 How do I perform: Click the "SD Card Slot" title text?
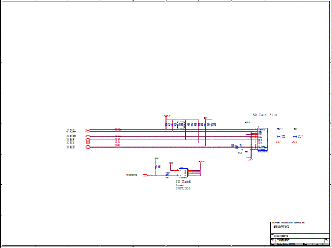[x=265, y=115]
